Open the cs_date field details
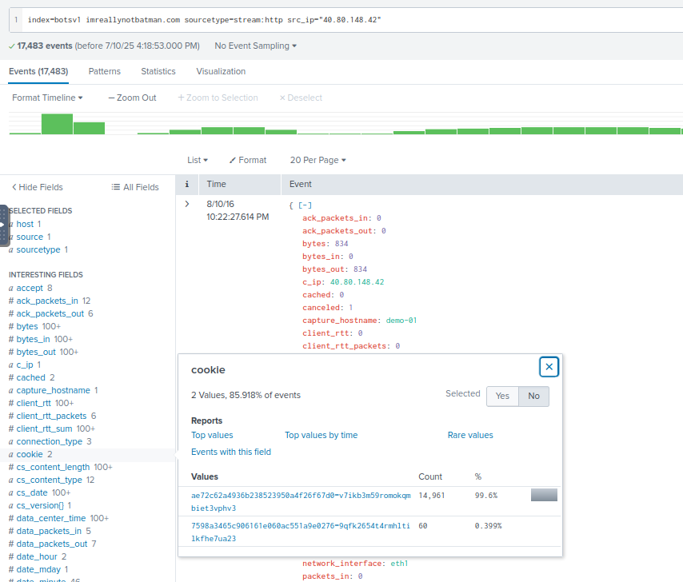The height and width of the screenshot is (582, 683). [x=32, y=492]
